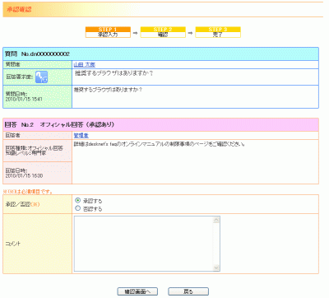Select the 否認する radio button

coord(77,208)
